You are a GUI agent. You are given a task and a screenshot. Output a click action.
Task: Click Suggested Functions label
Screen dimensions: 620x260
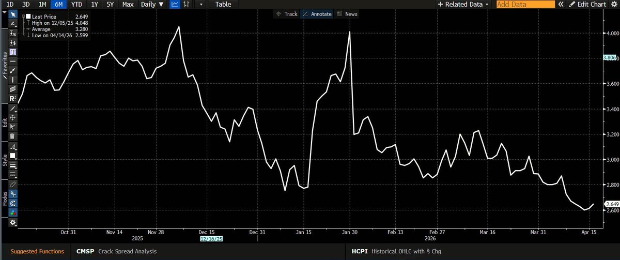[37, 251]
